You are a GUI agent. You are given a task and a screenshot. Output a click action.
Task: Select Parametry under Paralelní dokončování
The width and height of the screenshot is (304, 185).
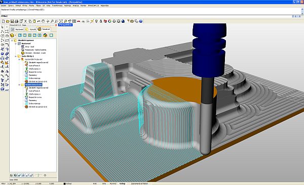coord(33,101)
